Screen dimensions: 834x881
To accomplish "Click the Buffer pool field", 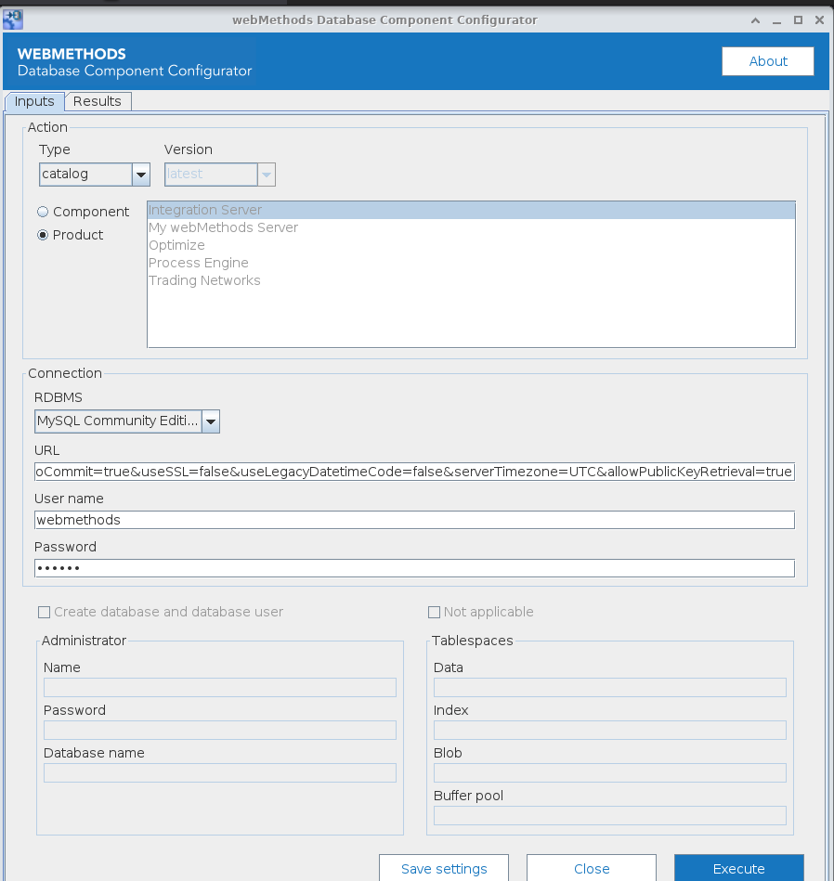I will [x=610, y=816].
